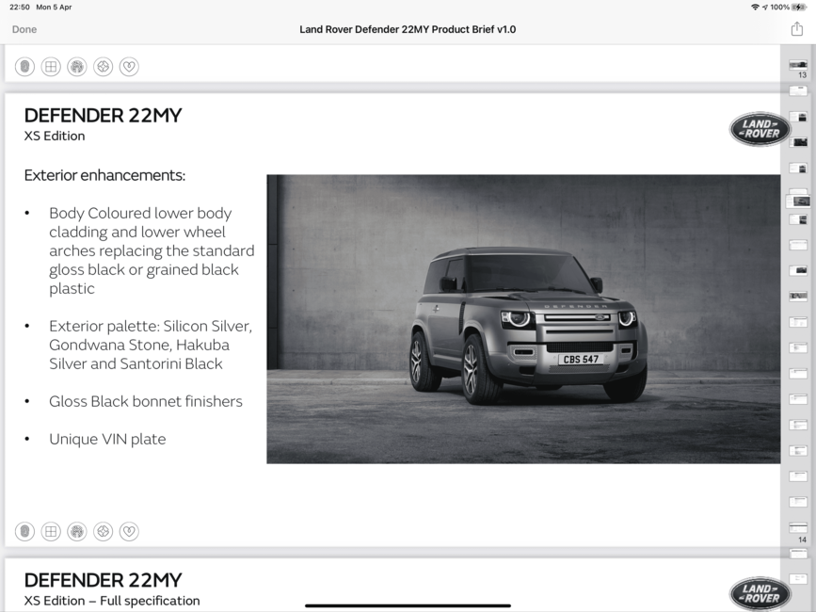816x612 pixels.
Task: Tap diamond pattern icon below exterior enhancements slide
Action: pos(103,531)
